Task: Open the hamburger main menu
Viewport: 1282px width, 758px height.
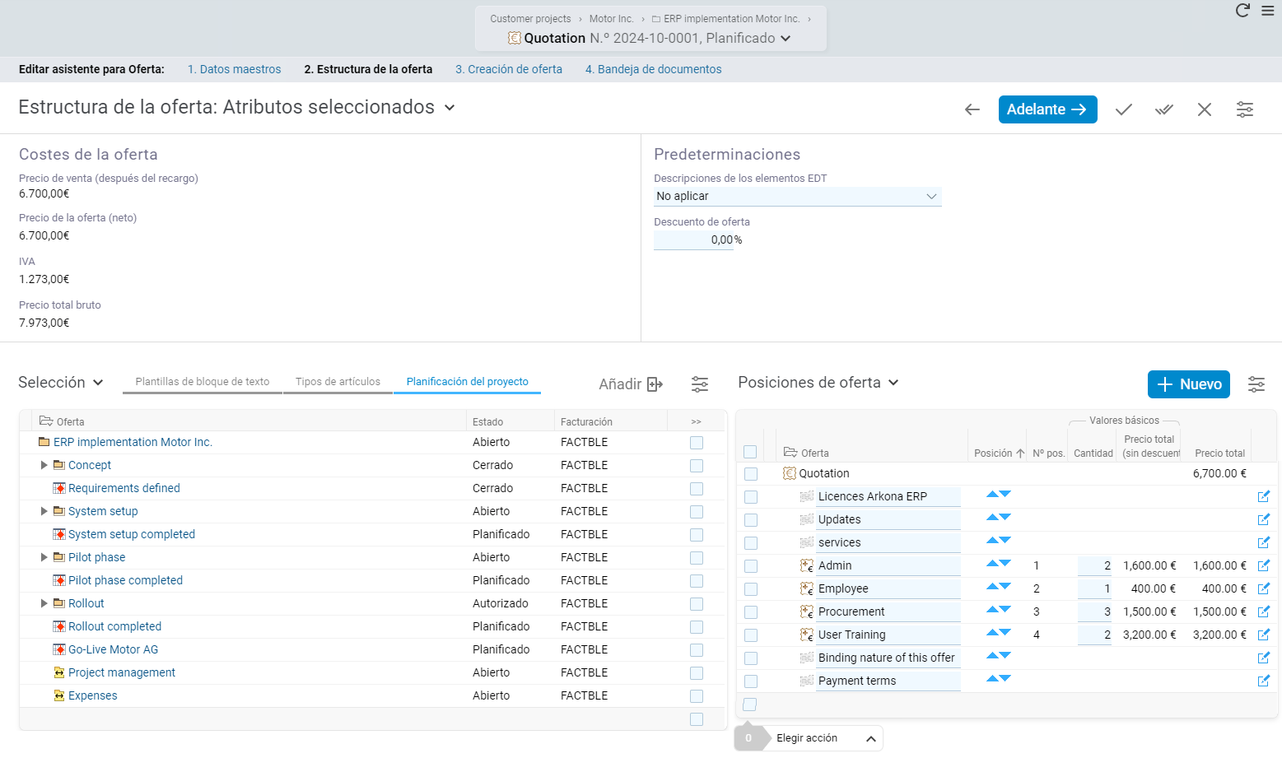Action: [1268, 11]
